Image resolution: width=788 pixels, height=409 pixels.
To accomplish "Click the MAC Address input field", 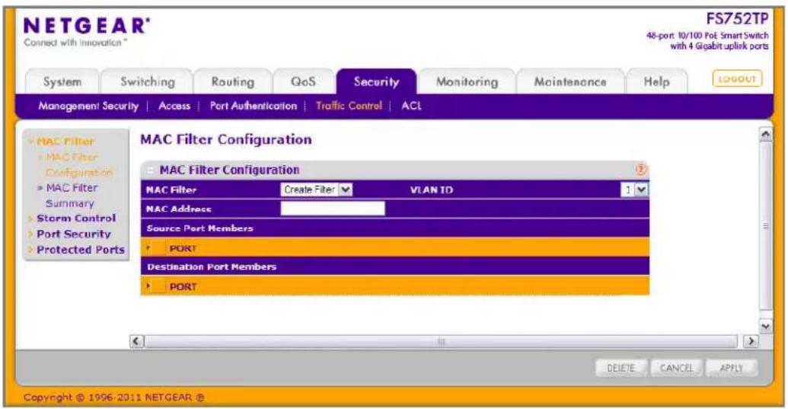I will 333,209.
